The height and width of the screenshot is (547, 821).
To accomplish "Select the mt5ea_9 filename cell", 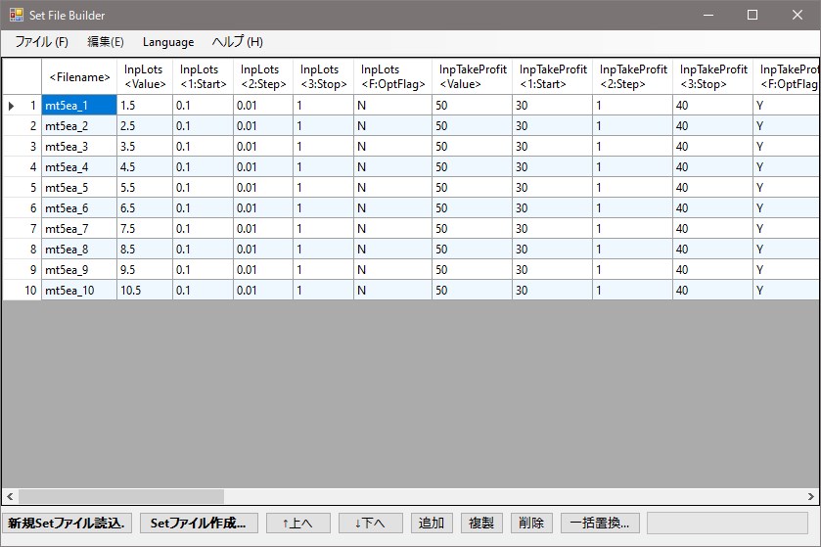I will coord(79,269).
